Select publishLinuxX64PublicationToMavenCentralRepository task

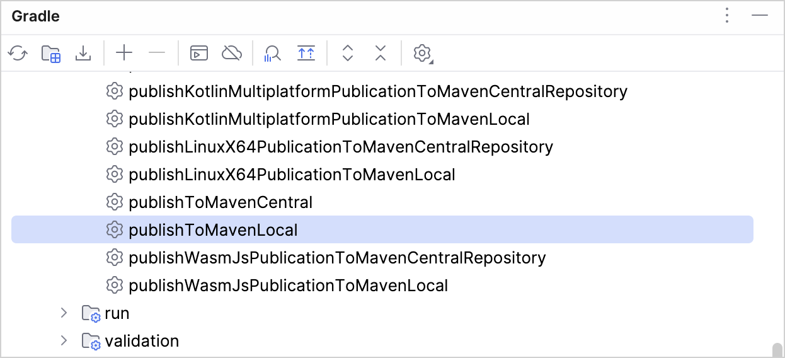[x=341, y=147]
